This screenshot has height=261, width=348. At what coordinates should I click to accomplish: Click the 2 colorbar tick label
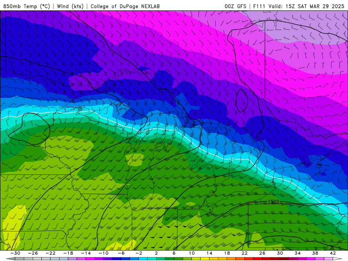click(x=157, y=253)
